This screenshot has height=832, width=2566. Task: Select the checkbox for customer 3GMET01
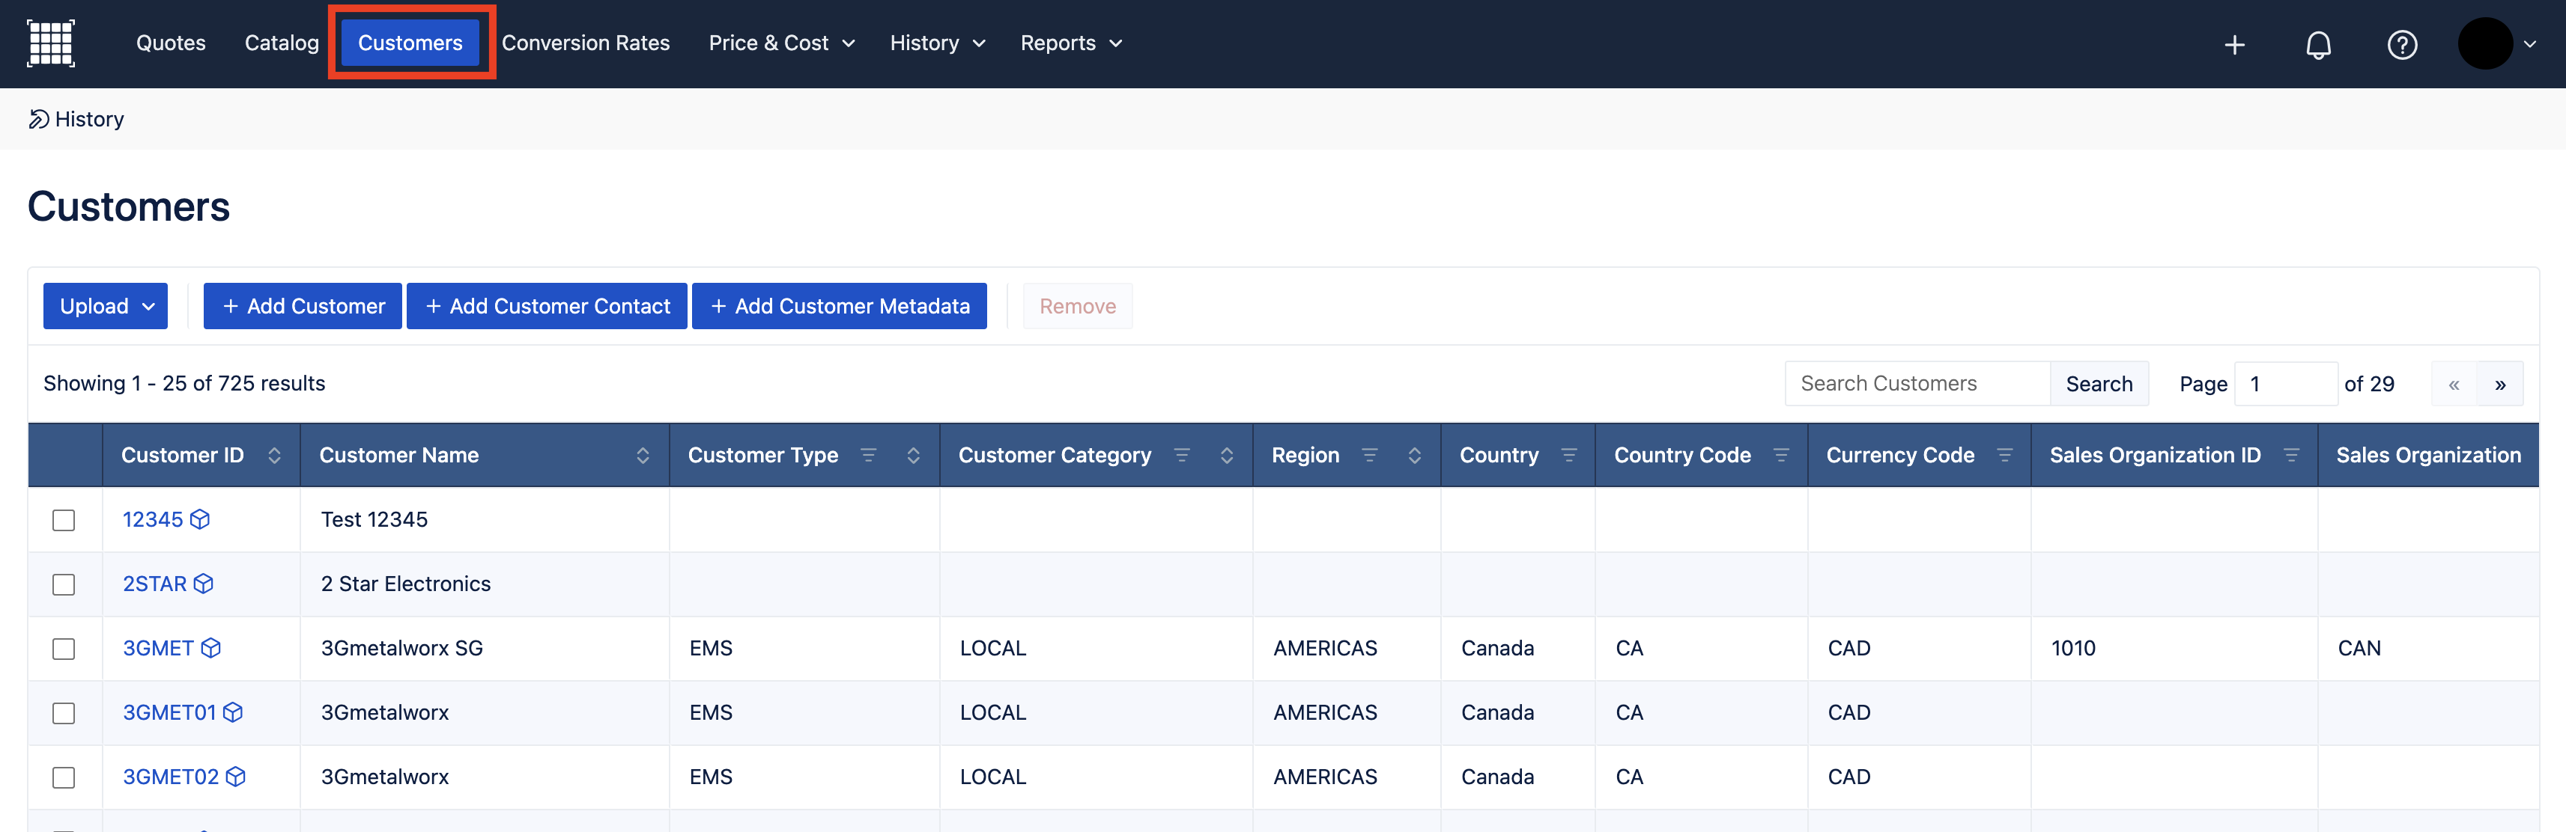pyautogui.click(x=64, y=714)
